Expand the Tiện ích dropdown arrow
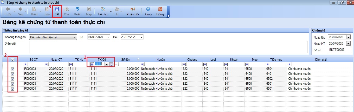Screen dimensions: 354x112 [x=111, y=11]
